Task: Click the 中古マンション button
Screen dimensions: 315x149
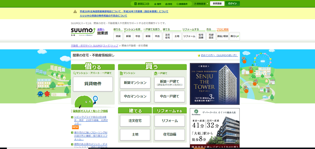Action: [135, 96]
